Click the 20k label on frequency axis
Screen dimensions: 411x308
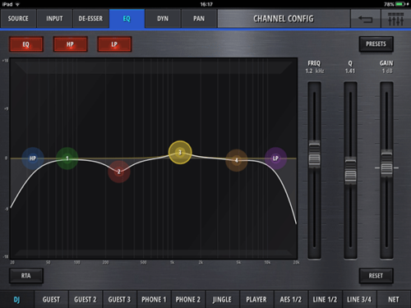[296, 262]
